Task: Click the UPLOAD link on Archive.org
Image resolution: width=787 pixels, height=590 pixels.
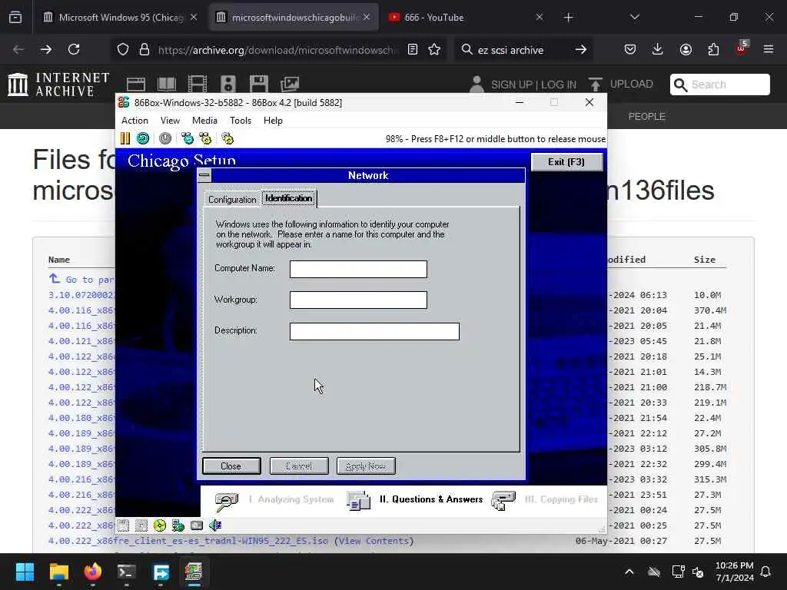Action: 621,84
